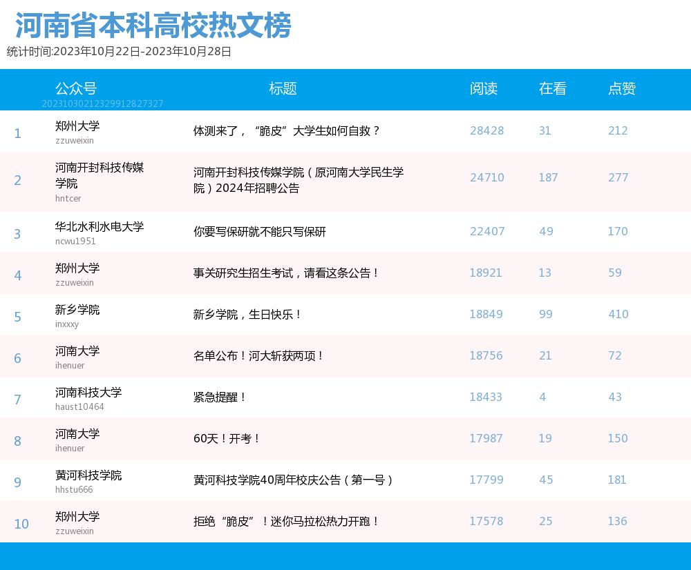Click likes value 72
This screenshot has width=691, height=570.
coord(615,355)
